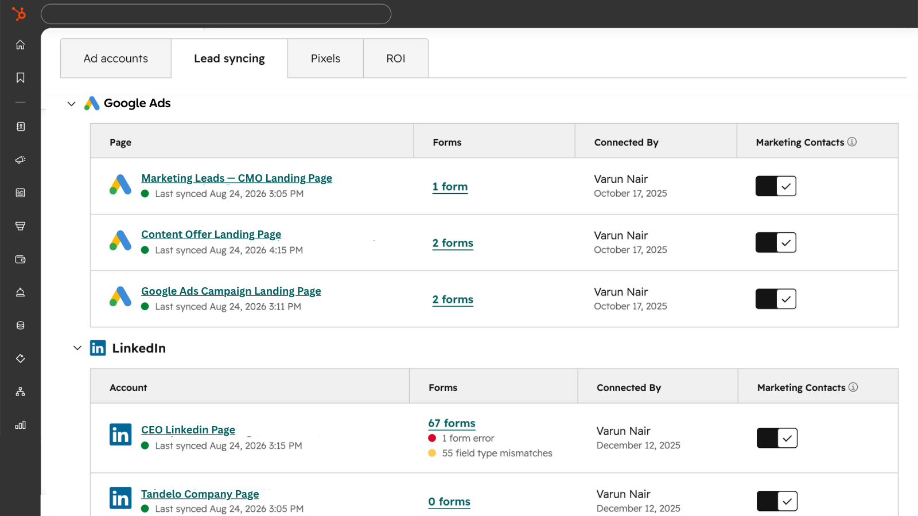Viewport: 918px width, 516px height.
Task: Toggle marketing contacts for CEO Linkedin Page
Action: [x=777, y=438]
